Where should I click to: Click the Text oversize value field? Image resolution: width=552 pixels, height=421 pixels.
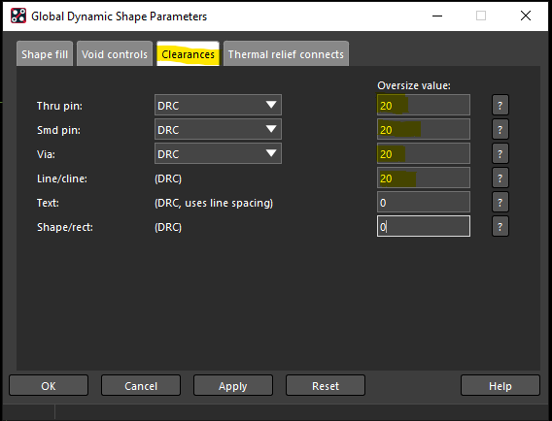pos(424,202)
